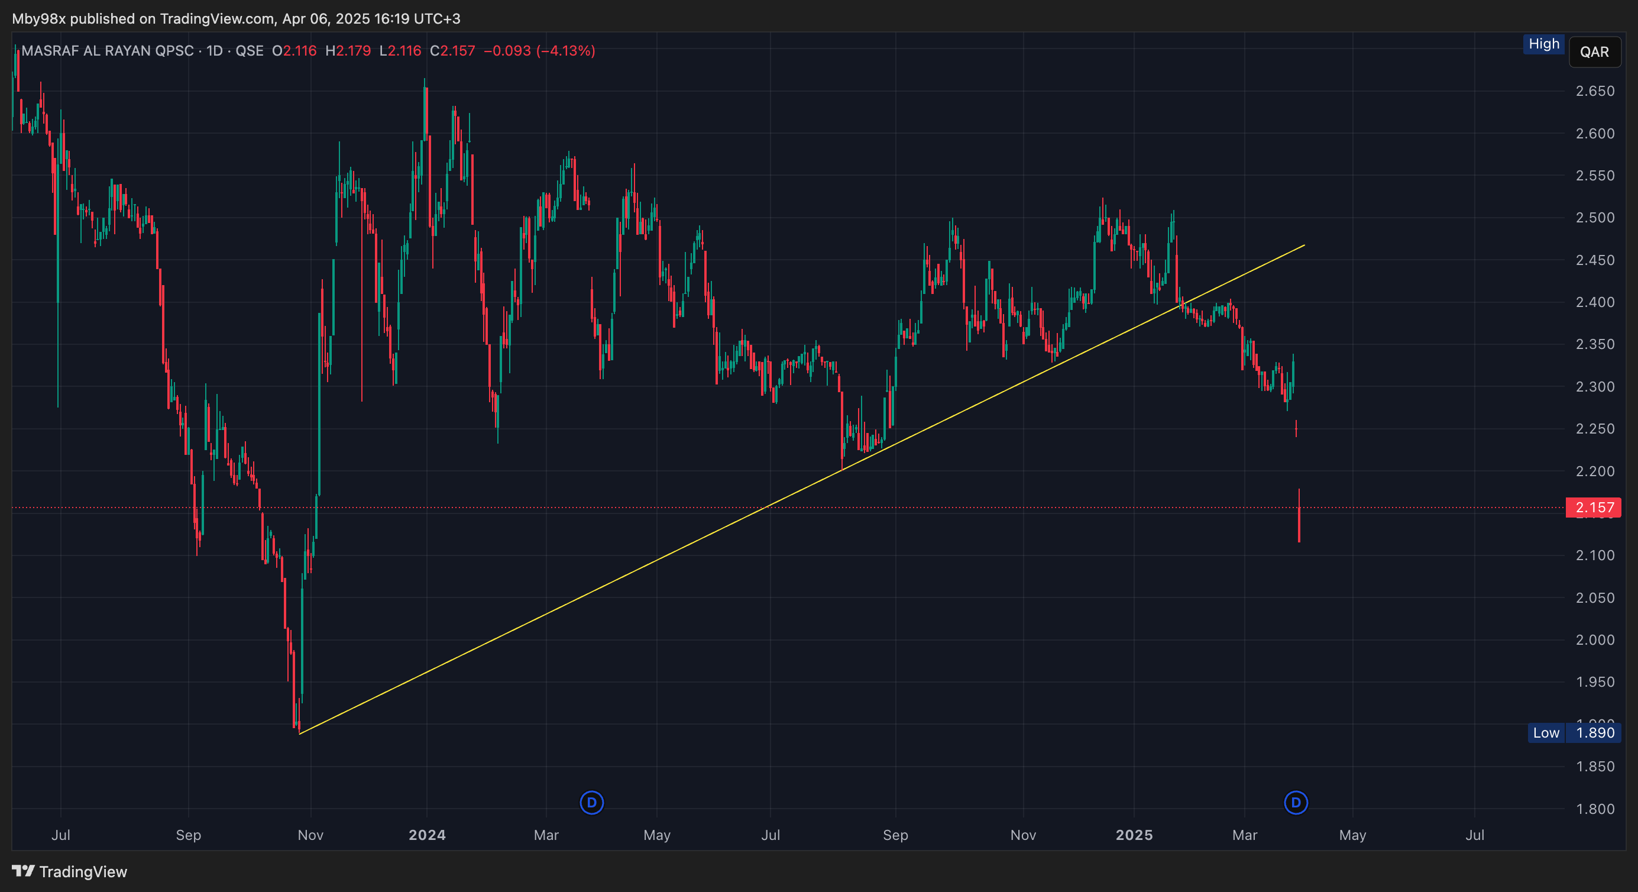This screenshot has height=892, width=1638.
Task: Click the TradingView logo at bottom left
Action: pos(69,871)
